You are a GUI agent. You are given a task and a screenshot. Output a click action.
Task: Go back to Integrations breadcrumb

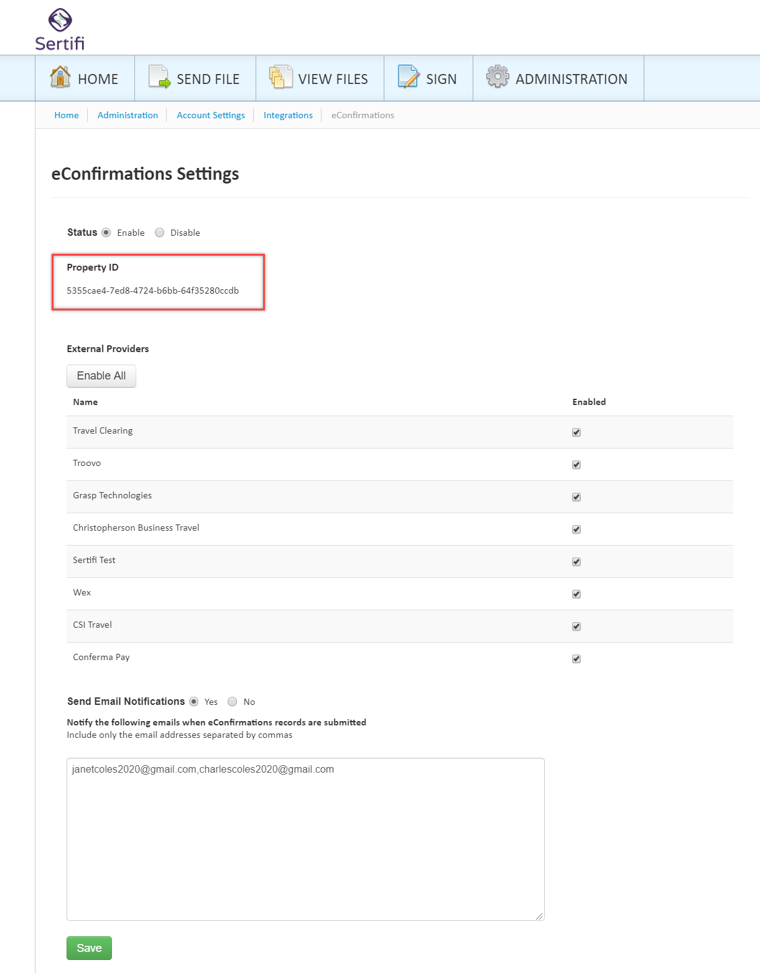[288, 115]
